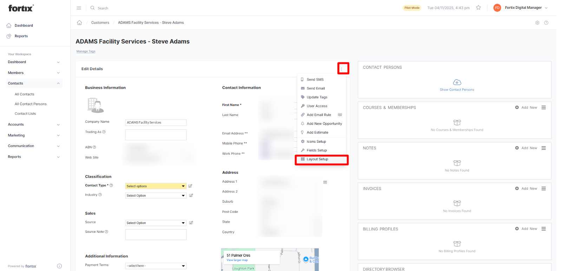562x271 pixels.
Task: Toggle the hamburger sidebar menu icon
Action: point(79,8)
